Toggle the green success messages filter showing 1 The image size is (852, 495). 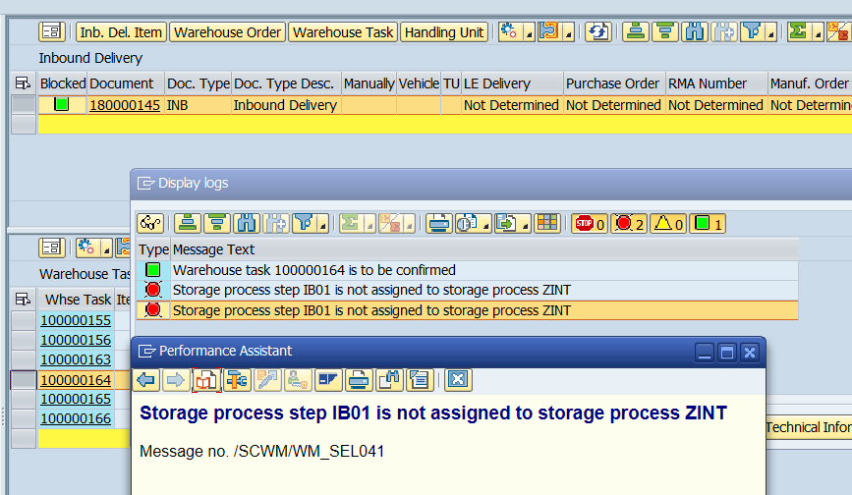pyautogui.click(x=707, y=223)
